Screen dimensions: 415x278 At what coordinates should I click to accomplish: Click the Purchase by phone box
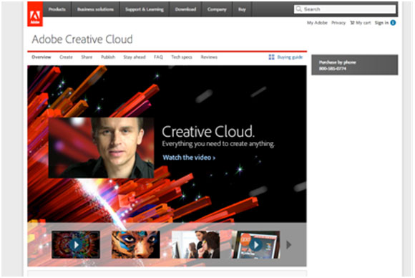(x=355, y=65)
